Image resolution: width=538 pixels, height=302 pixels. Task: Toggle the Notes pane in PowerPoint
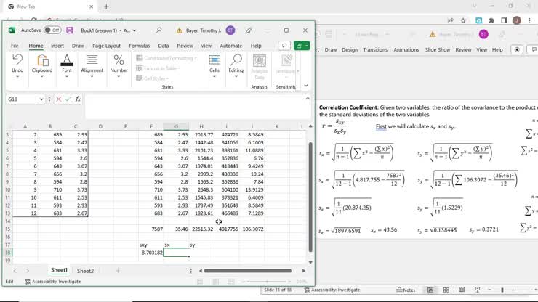click(x=405, y=290)
